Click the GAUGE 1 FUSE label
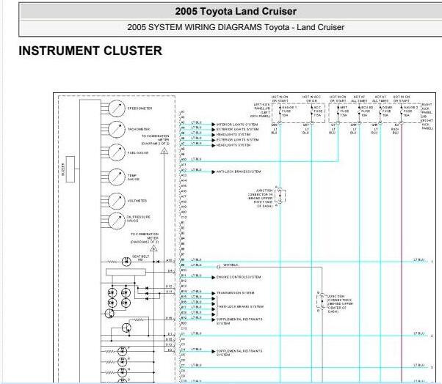Viewport: 442px width, 384px height. coord(289,111)
